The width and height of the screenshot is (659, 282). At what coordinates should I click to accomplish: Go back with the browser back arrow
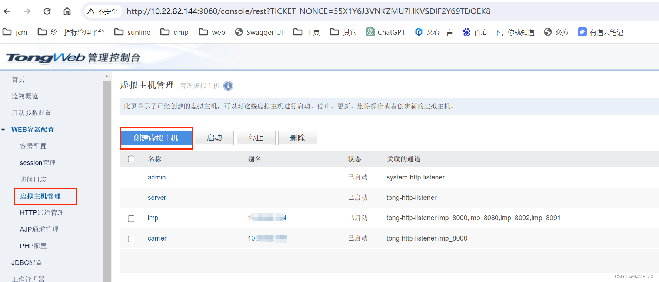point(7,11)
